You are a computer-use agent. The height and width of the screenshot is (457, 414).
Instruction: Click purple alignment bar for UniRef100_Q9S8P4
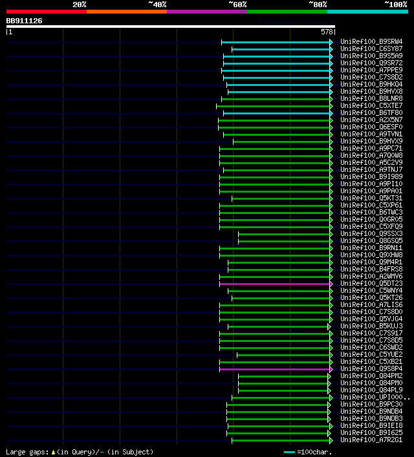pyautogui.click(x=274, y=370)
